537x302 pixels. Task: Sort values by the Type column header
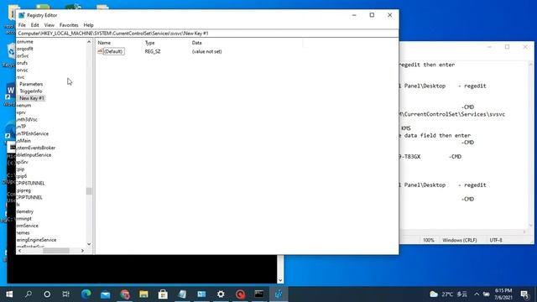[x=149, y=43]
